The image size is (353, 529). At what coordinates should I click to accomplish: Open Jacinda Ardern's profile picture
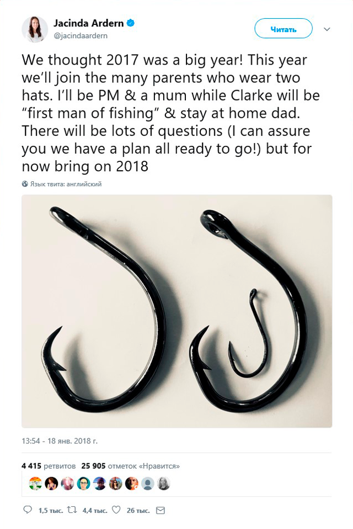click(x=35, y=29)
